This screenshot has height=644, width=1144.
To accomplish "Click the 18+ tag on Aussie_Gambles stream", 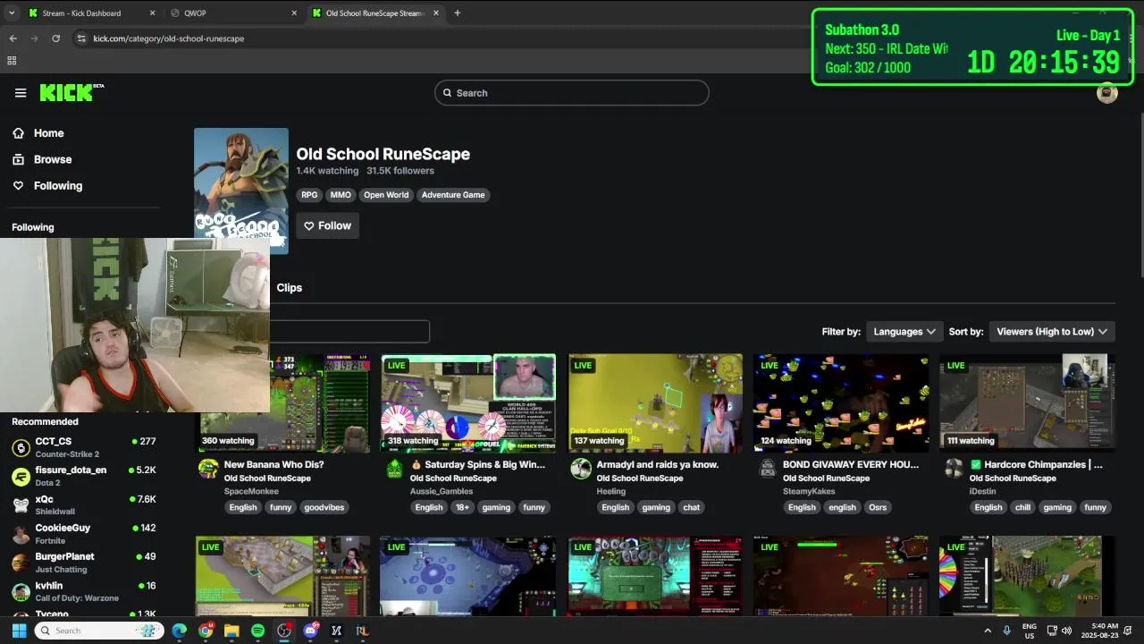I will pyautogui.click(x=462, y=507).
